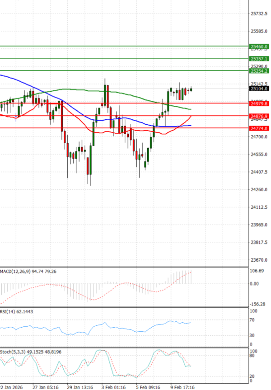Select the green 25460.0 resistance level label

[259, 47]
